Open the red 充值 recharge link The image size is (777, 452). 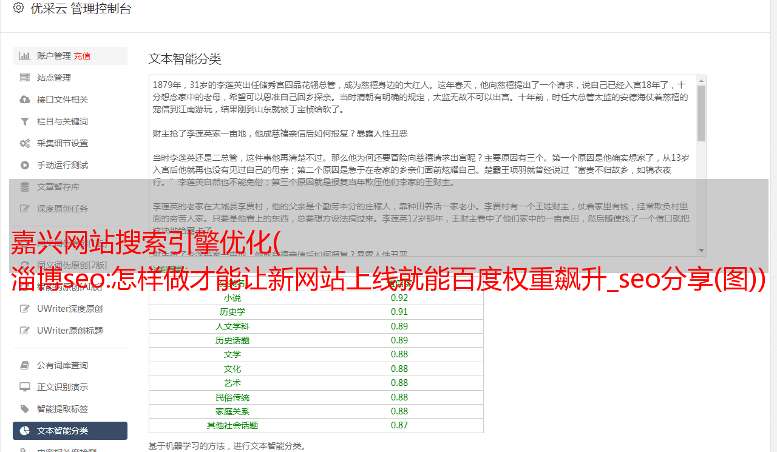click(x=83, y=56)
